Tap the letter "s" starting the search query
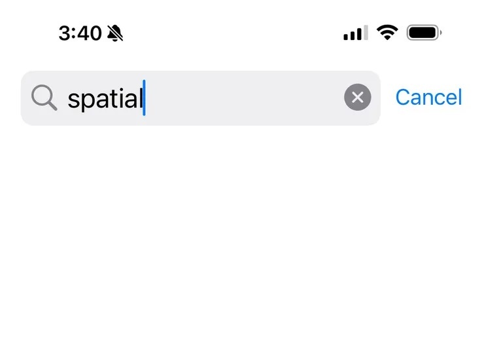The height and width of the screenshot is (360, 484). tap(73, 99)
